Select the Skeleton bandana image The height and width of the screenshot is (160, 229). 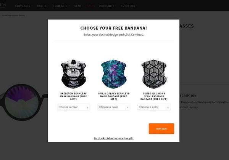coord(73,74)
